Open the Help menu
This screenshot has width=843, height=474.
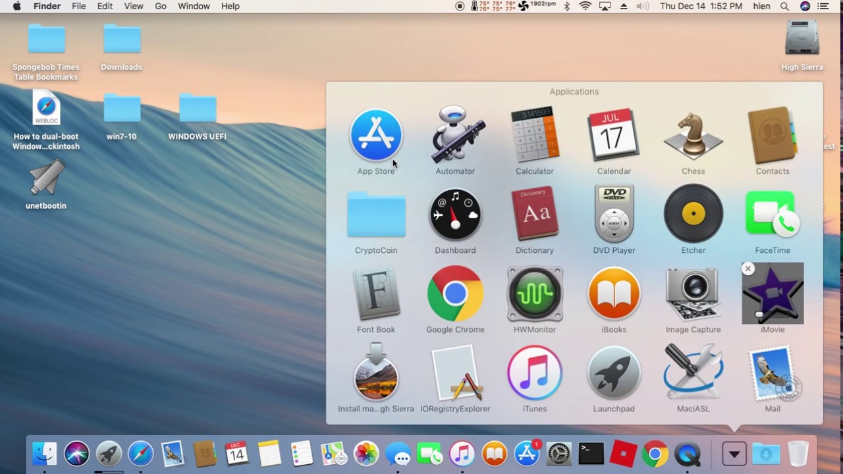pyautogui.click(x=231, y=6)
